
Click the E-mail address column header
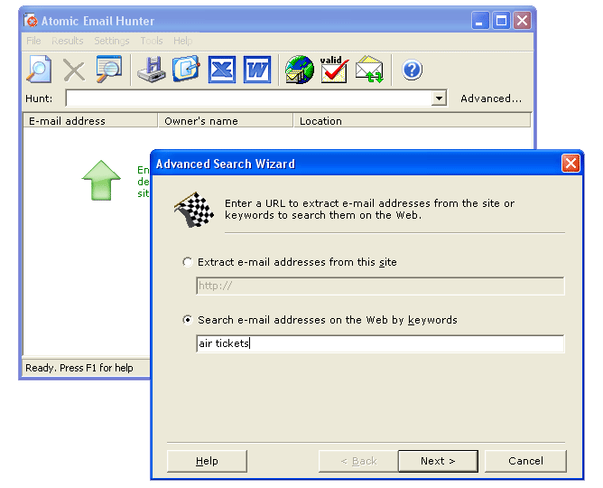[90, 121]
